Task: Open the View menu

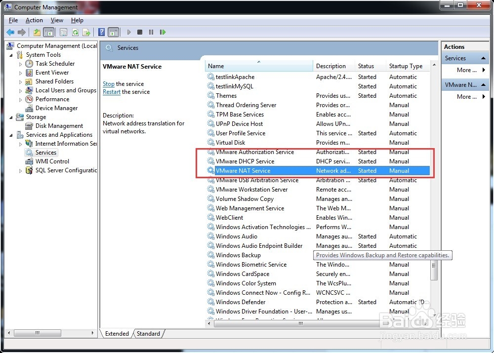Action: pos(57,20)
